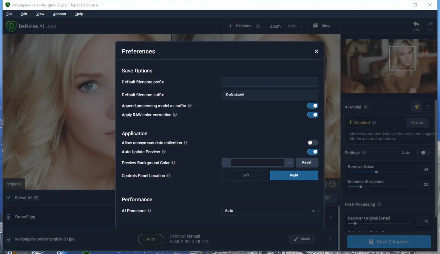
Task: Click the Default filename suffix field
Action: [270, 95]
